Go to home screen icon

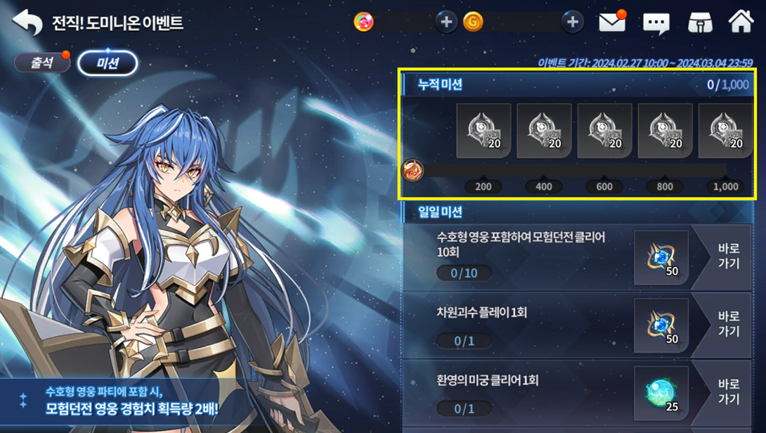click(741, 22)
